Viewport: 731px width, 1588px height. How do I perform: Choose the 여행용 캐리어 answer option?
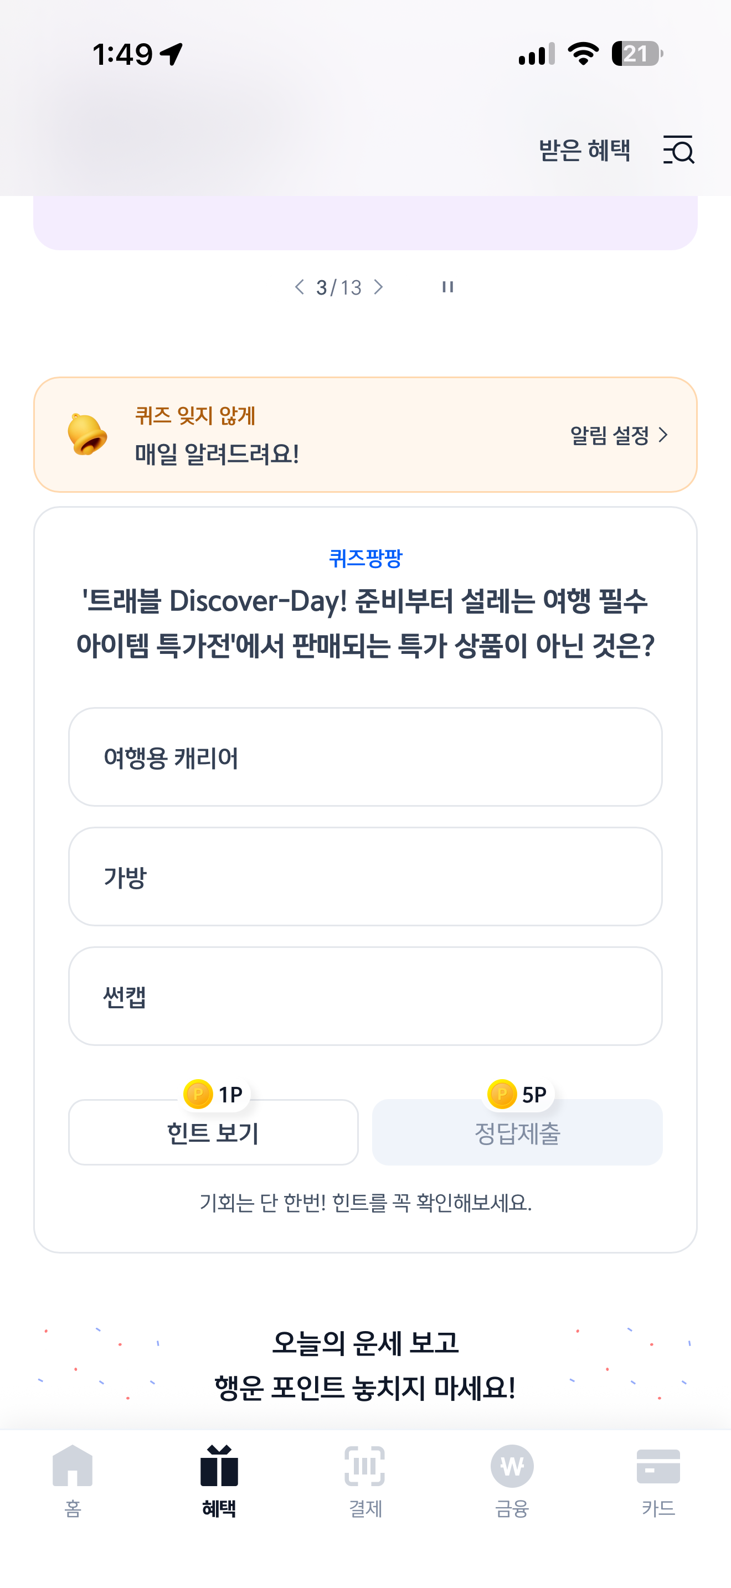pyautogui.click(x=365, y=757)
